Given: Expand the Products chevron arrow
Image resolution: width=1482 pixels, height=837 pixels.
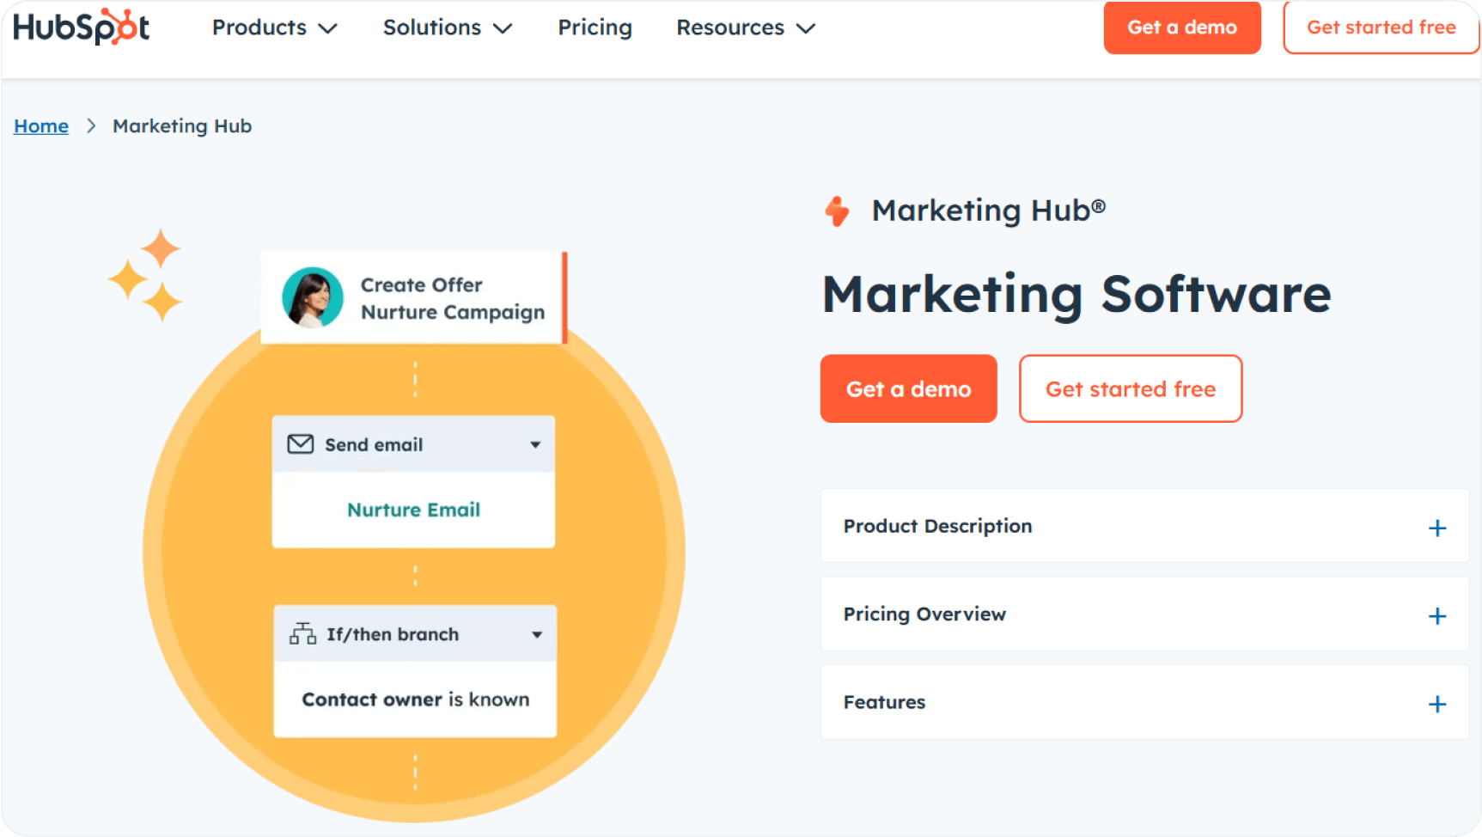Looking at the screenshot, I should tap(327, 28).
